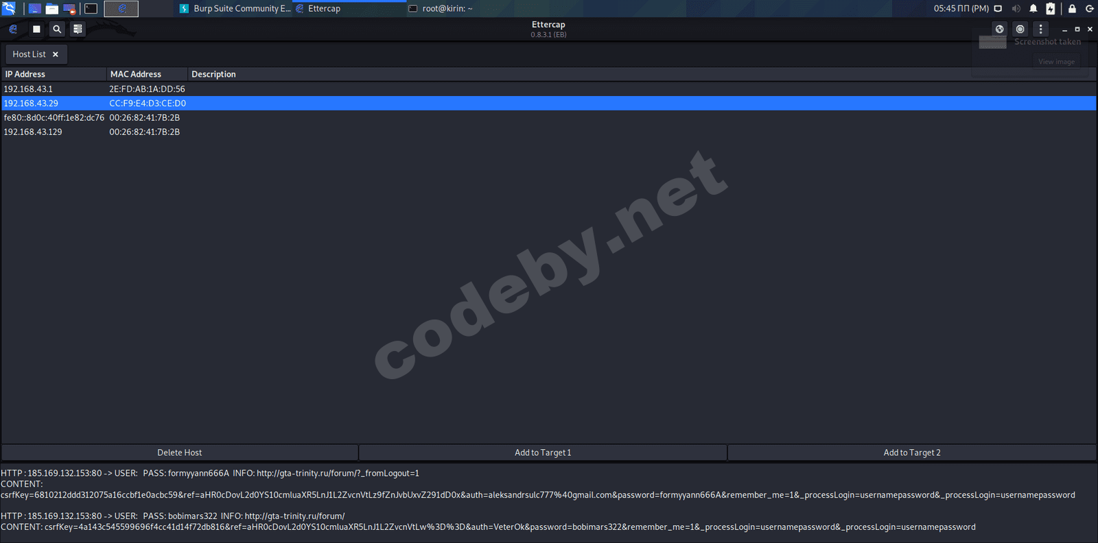Click the Delete Host button
This screenshot has height=543, width=1098.
(x=180, y=452)
